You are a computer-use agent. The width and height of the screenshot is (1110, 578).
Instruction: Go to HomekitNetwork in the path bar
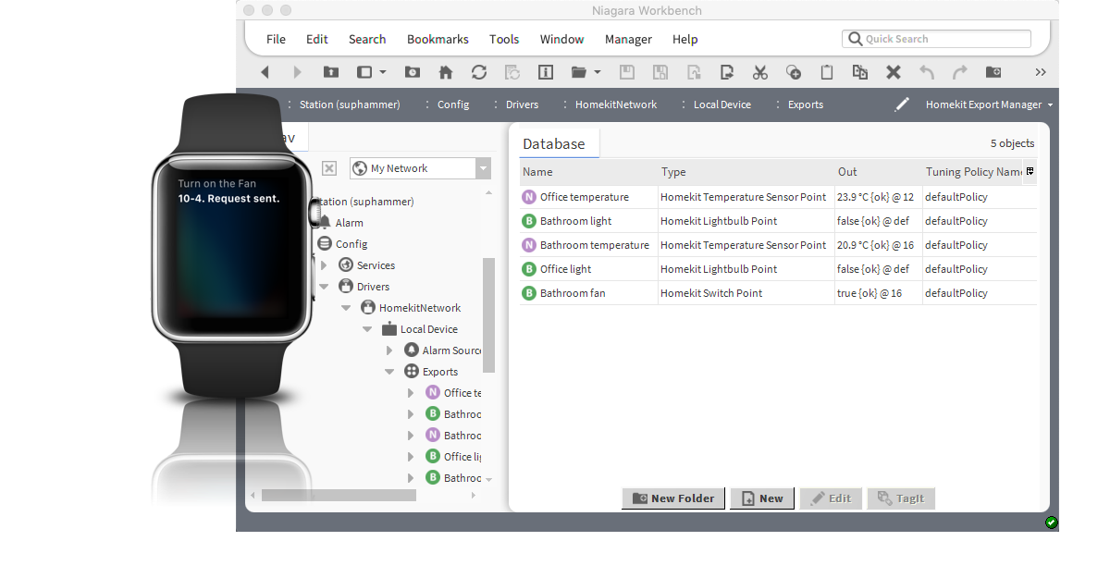click(616, 105)
